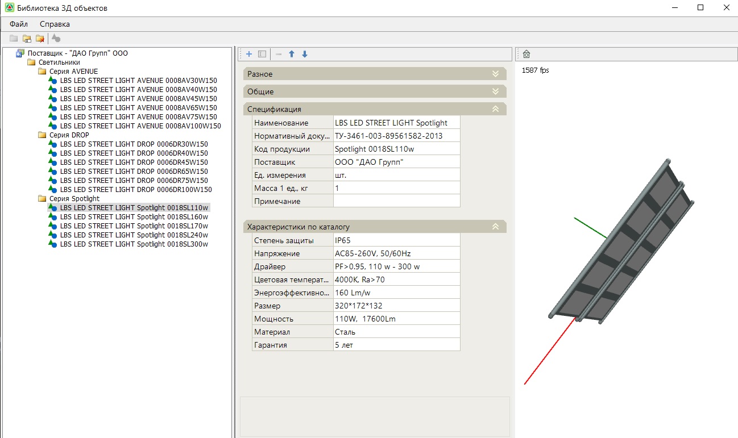Viewport: 738px width, 438px height.
Task: Select Spotlight 0018SL300w tree item
Action: 134,244
